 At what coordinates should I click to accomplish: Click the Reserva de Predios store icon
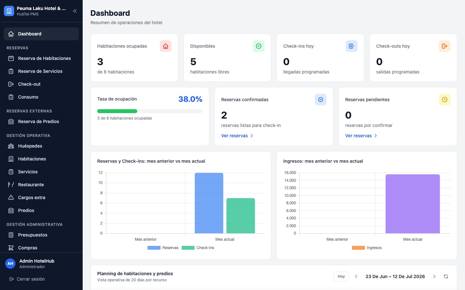click(11, 121)
